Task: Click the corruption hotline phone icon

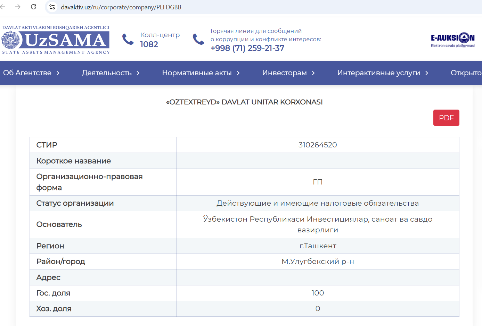Action: click(198, 39)
